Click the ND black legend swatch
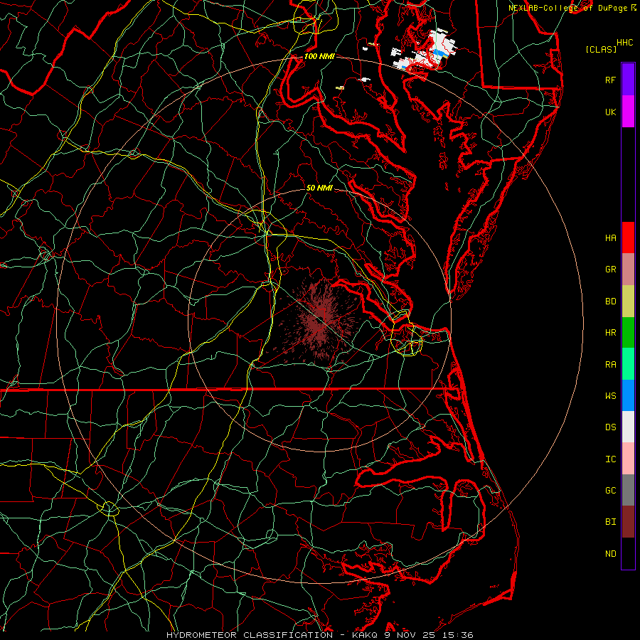Viewport: 640px width, 640px height. tap(628, 553)
